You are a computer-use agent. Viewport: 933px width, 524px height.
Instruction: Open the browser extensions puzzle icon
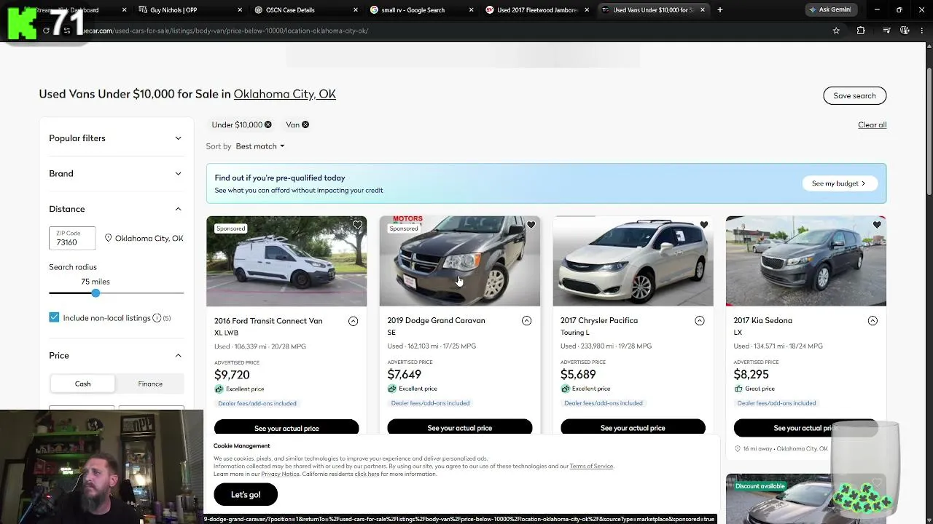tap(861, 31)
